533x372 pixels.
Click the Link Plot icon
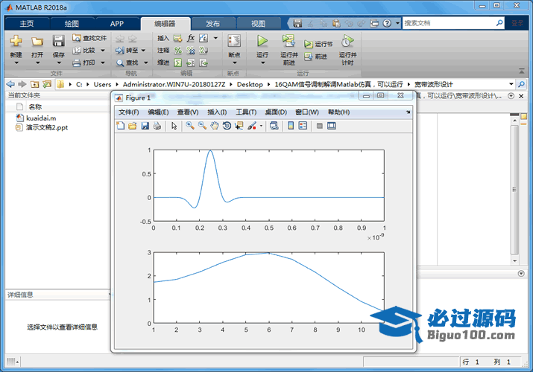(x=274, y=126)
